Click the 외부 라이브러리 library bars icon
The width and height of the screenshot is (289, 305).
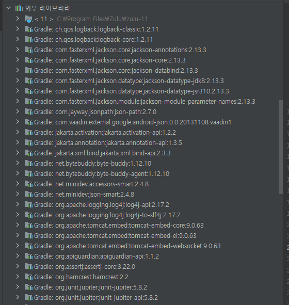point(19,8)
